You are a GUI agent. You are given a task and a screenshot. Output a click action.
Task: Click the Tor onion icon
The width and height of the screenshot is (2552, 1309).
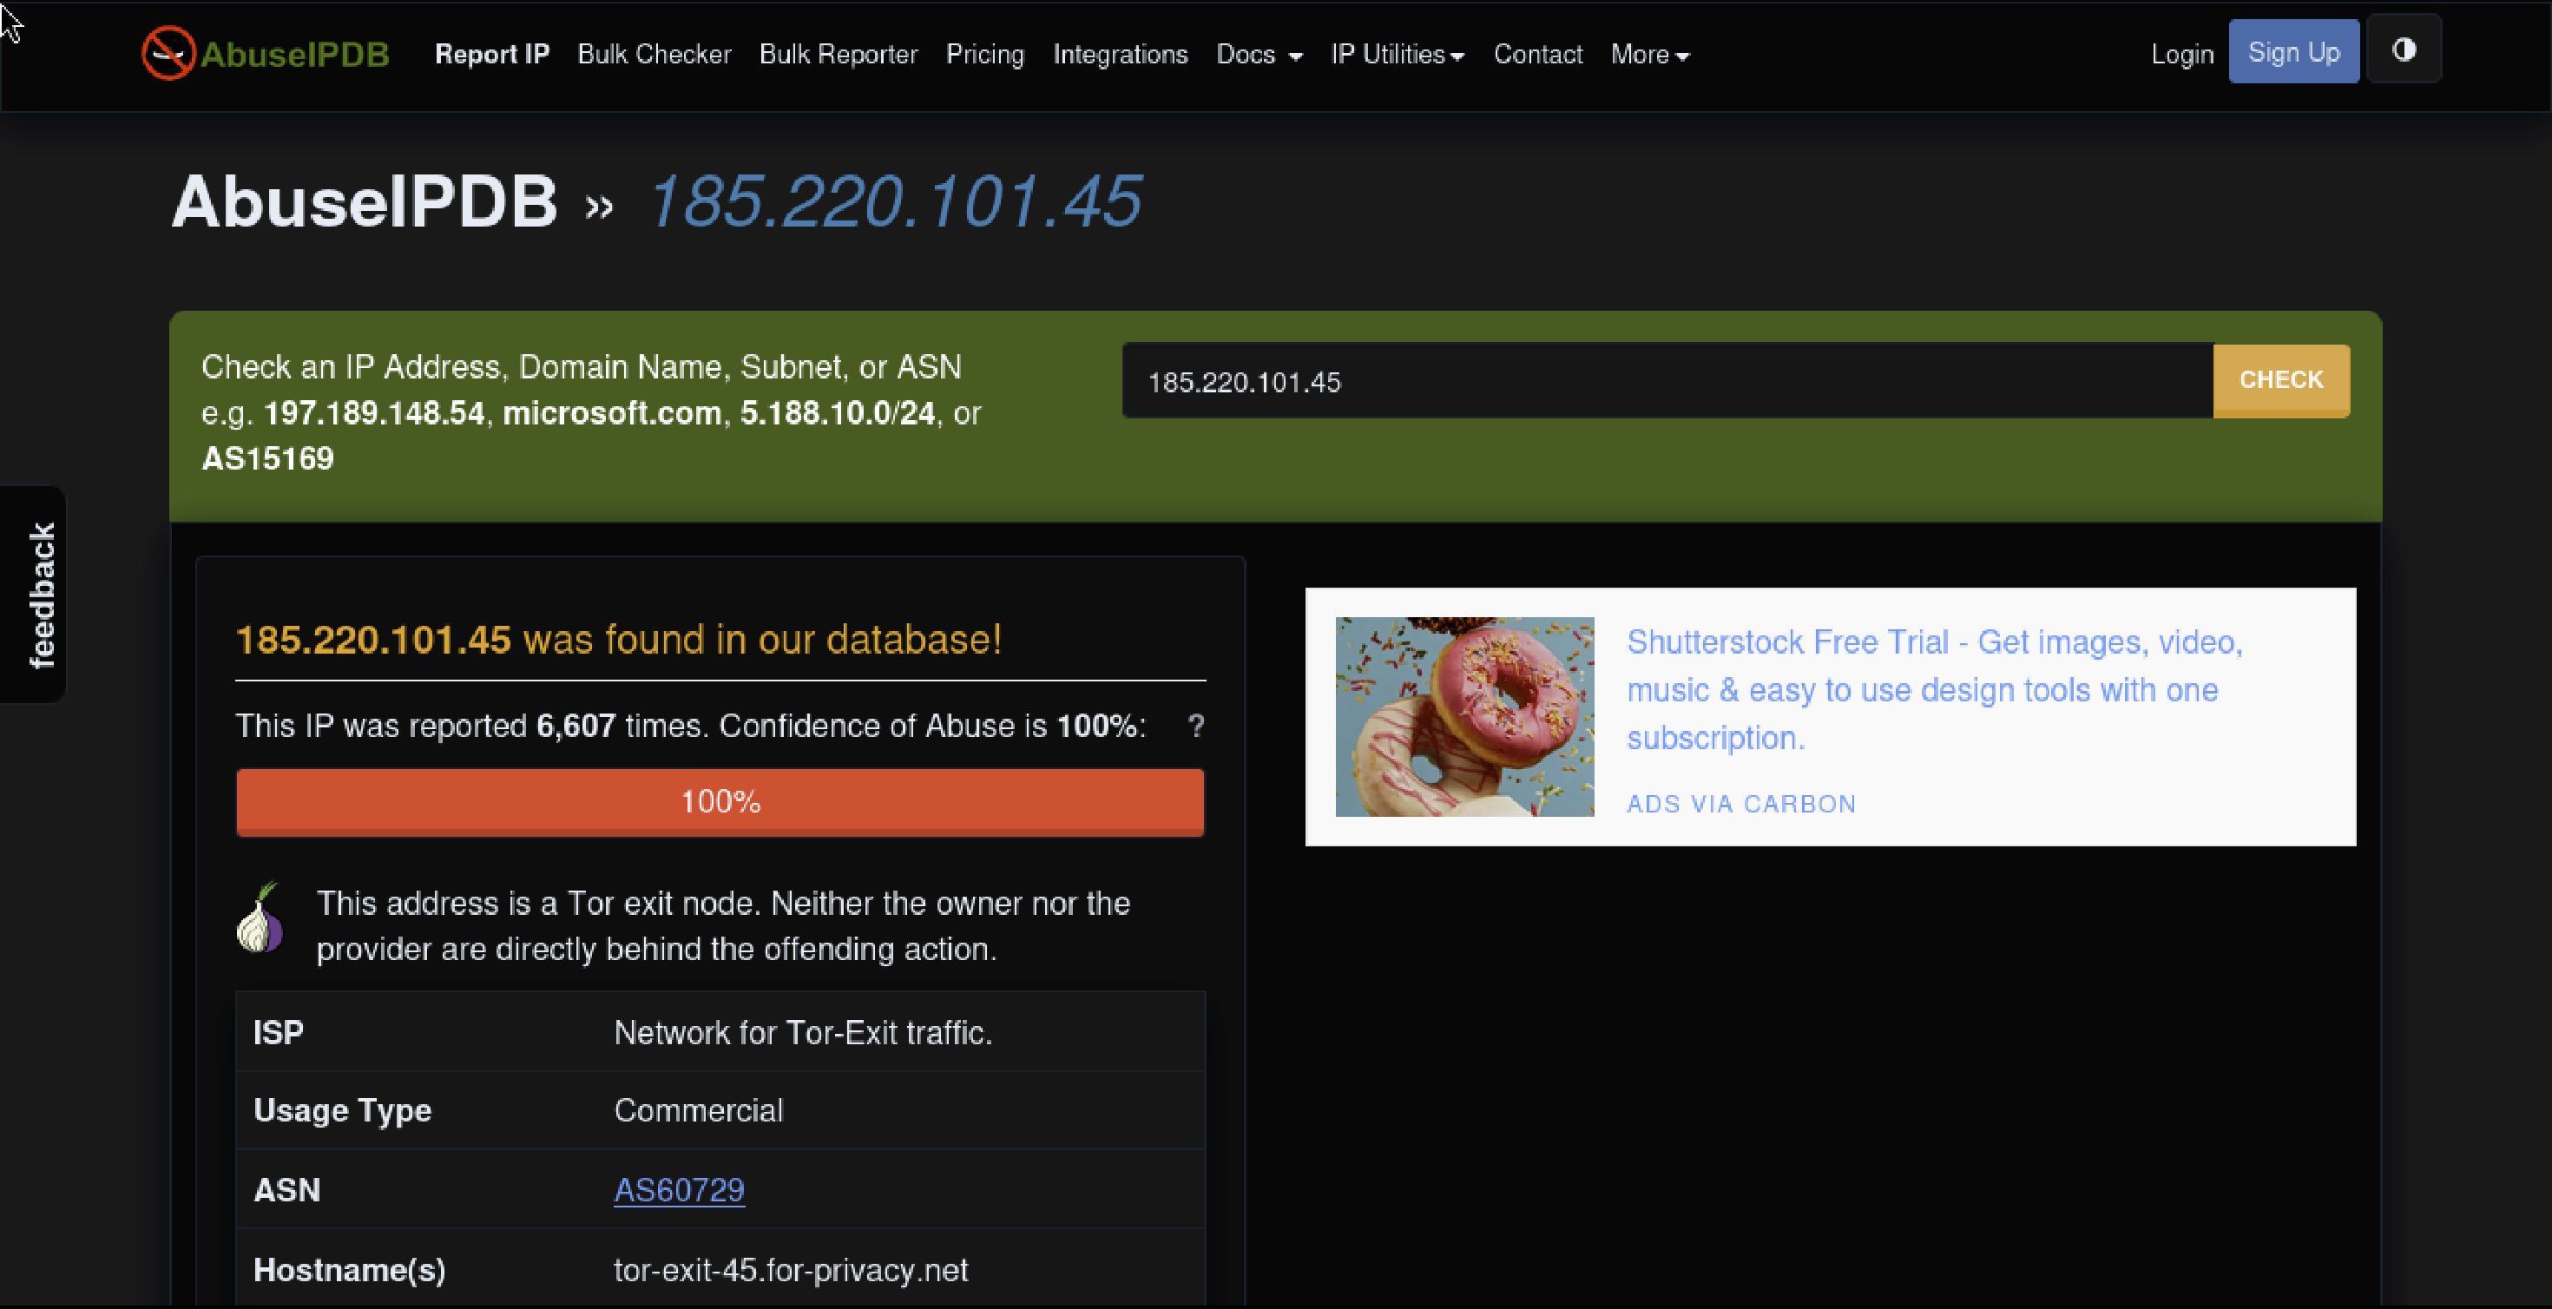pos(260,918)
